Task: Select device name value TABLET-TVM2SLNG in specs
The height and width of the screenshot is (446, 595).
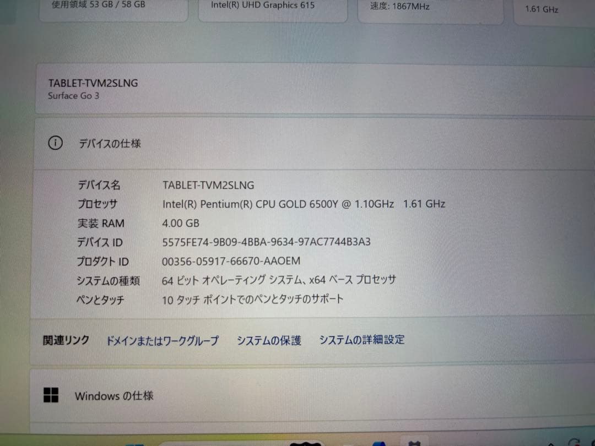Action: (x=208, y=185)
